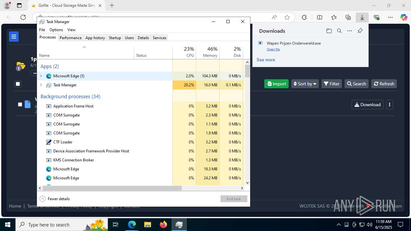Click the Search button in Gofile

(356, 84)
